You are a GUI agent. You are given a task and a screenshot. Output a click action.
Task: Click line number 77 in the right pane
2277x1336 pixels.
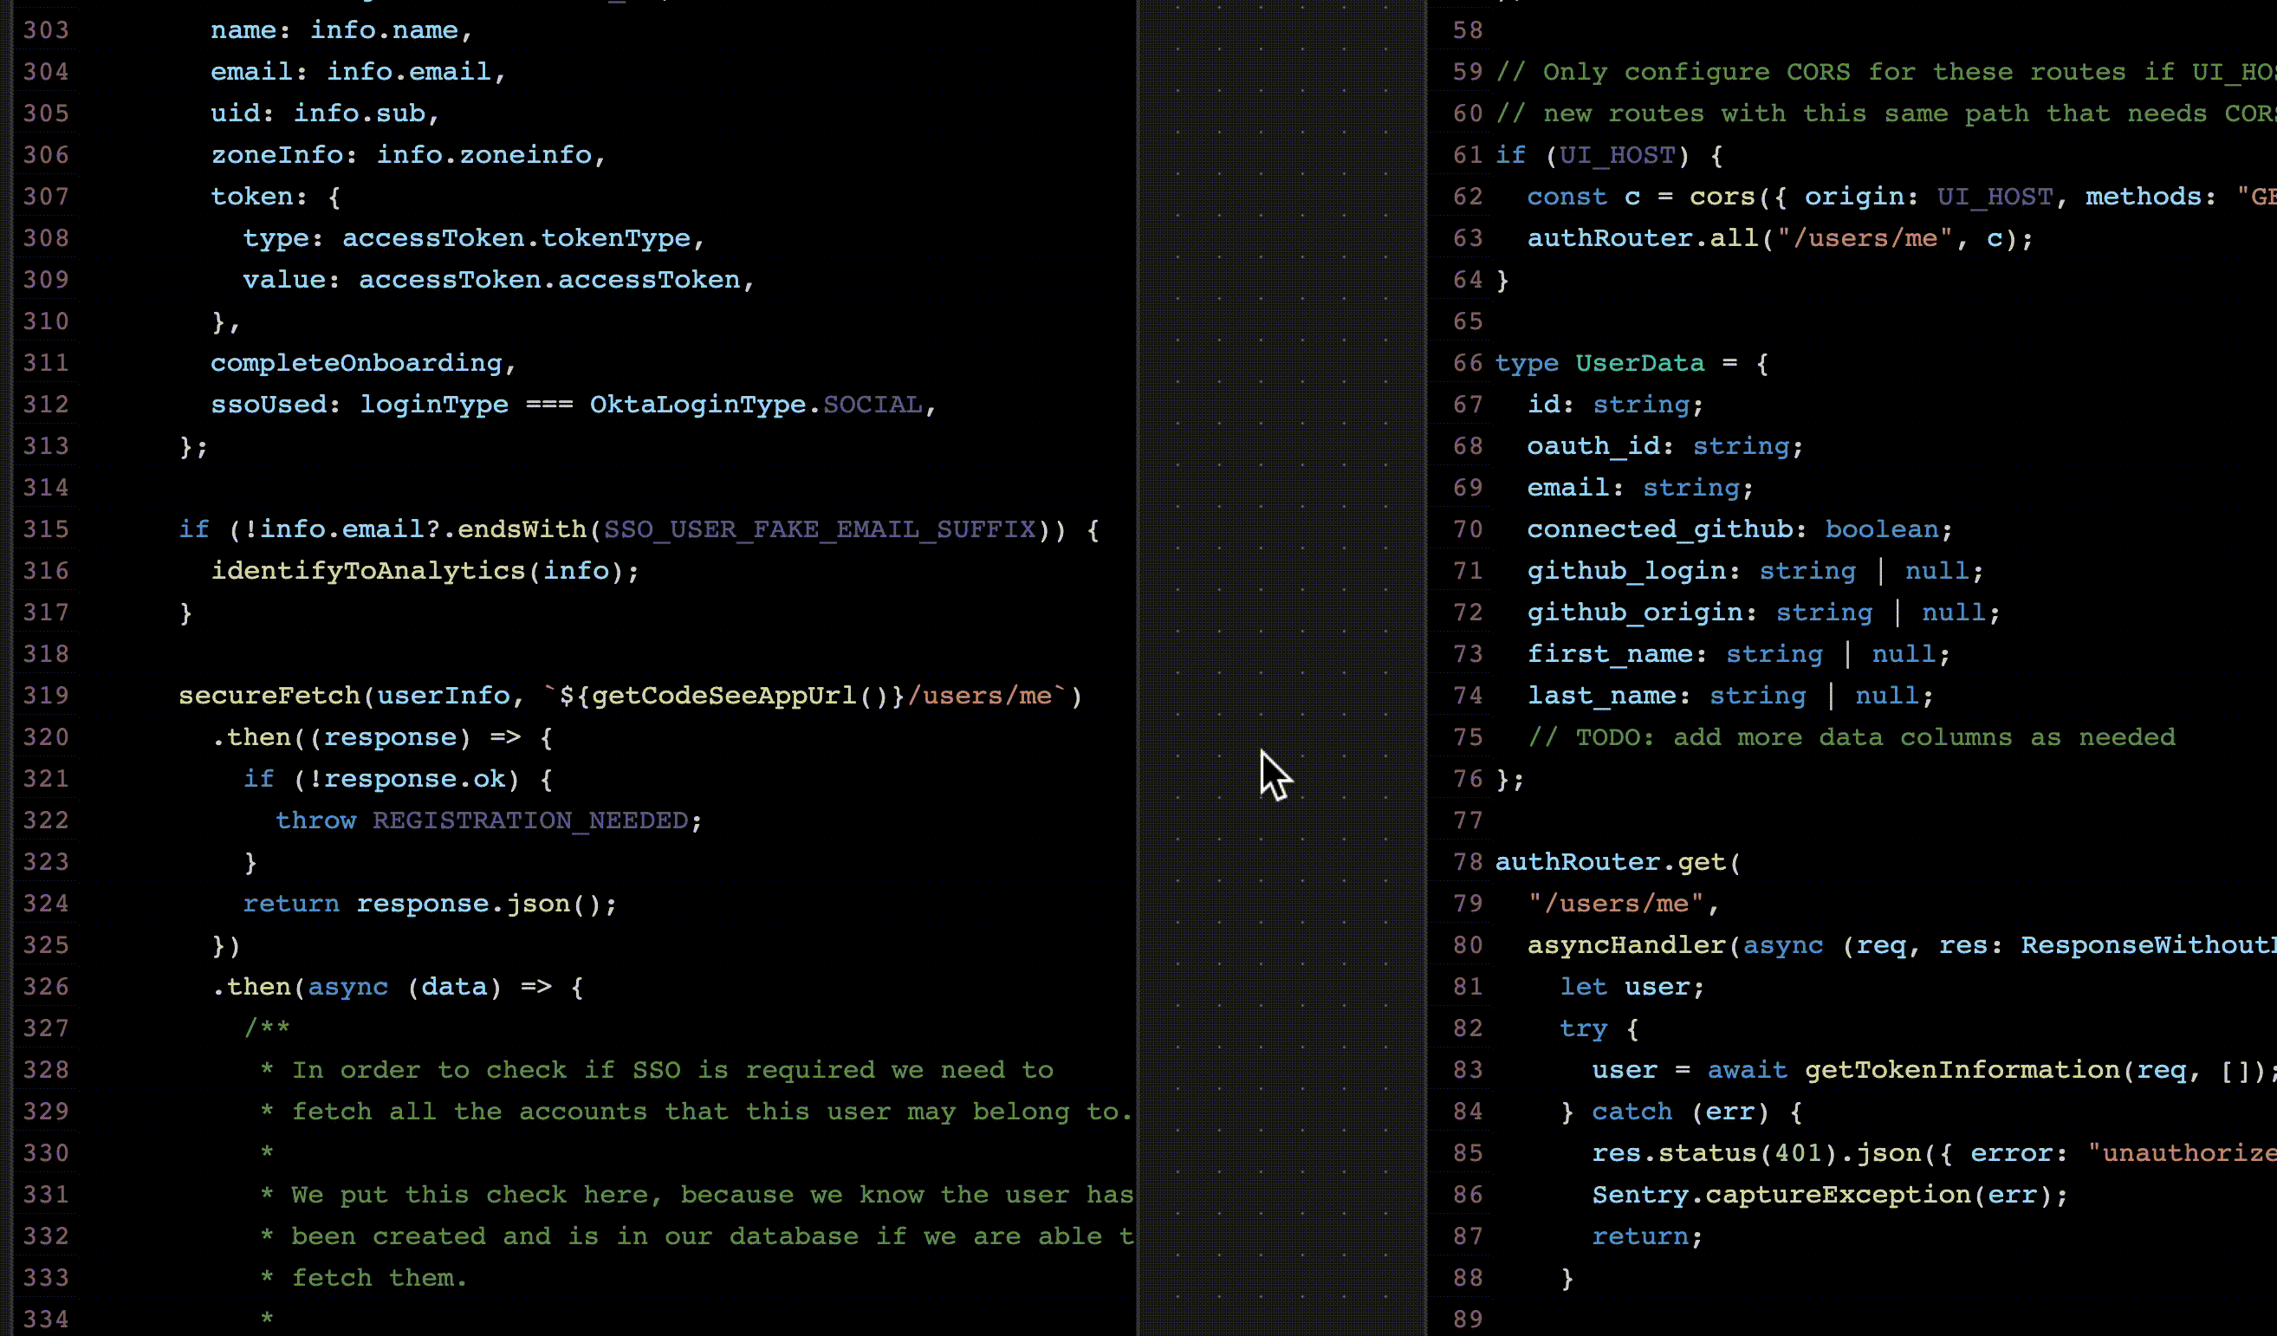pos(1468,820)
